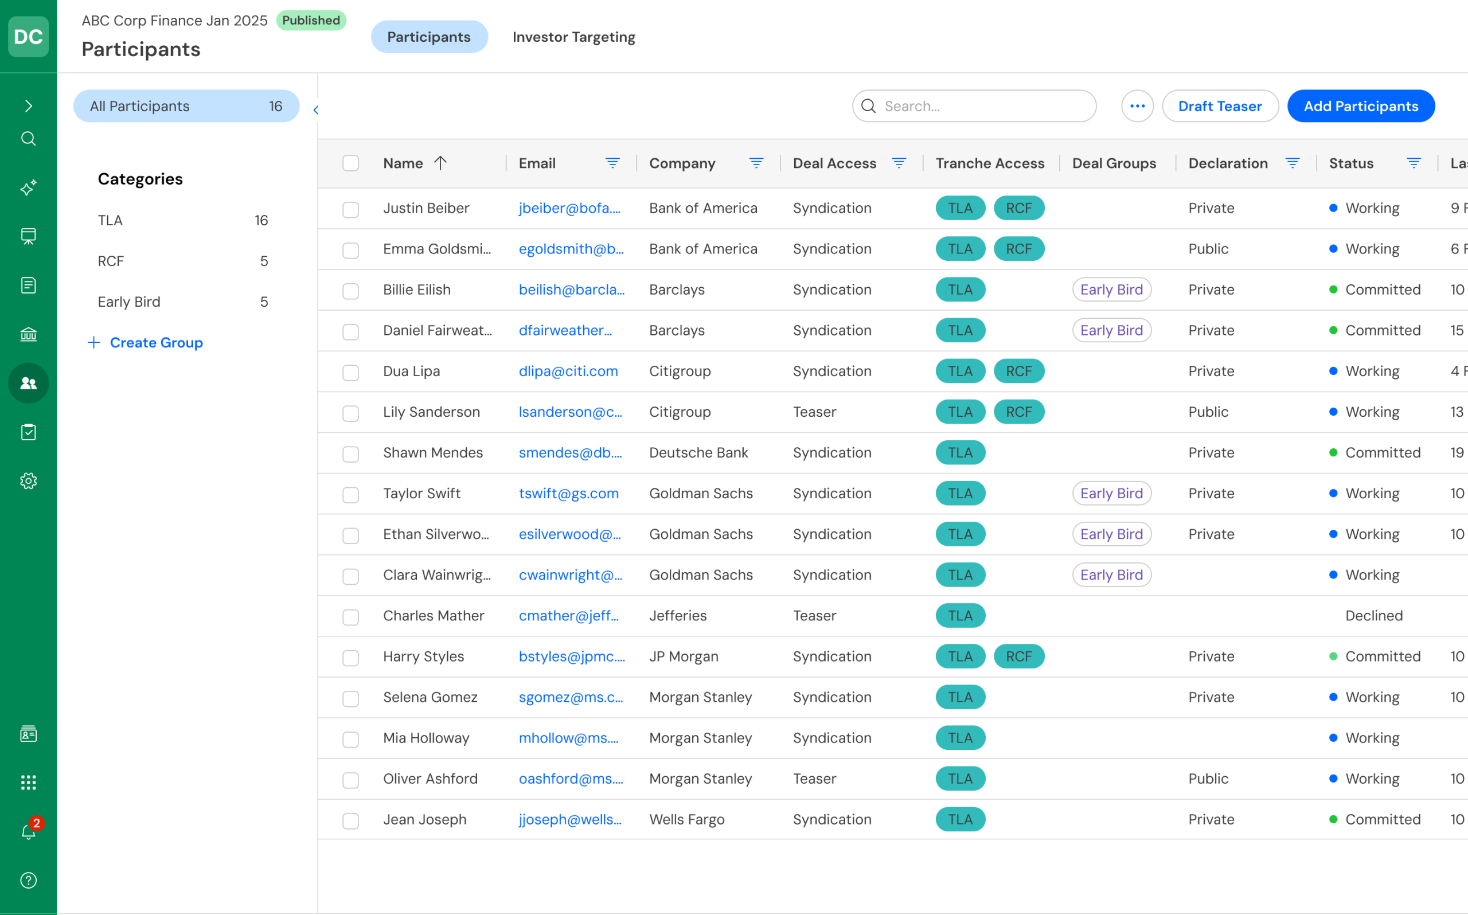The width and height of the screenshot is (1468, 915).
Task: Click the checklist tasks icon in the sidebar
Action: (29, 432)
